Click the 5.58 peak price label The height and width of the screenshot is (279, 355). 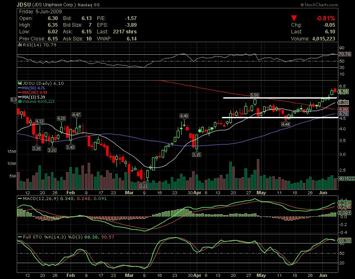[254, 95]
